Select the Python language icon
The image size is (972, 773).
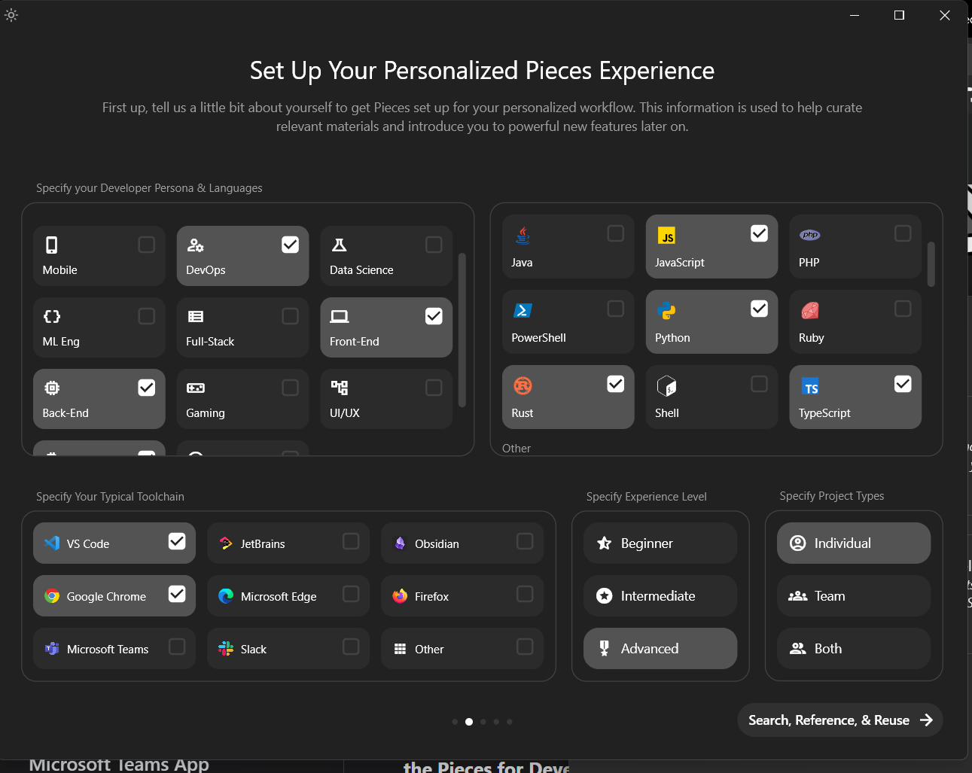(x=667, y=309)
